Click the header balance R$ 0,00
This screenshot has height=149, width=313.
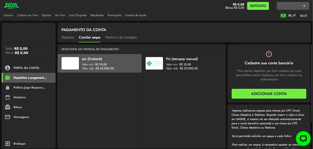238,4
